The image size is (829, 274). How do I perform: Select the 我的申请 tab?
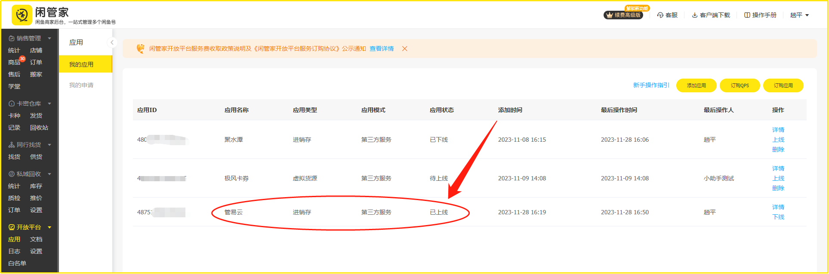pos(81,85)
